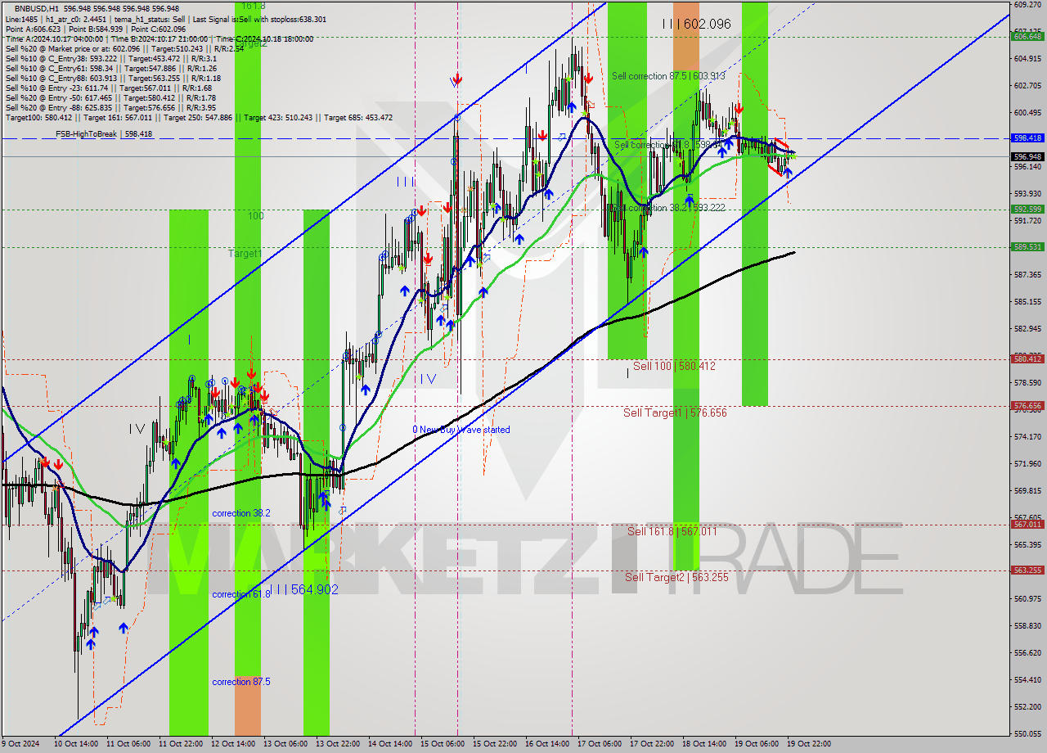Click the 574.170 price scale value
Viewport: 1047px width, 753px height.
(x=1027, y=436)
